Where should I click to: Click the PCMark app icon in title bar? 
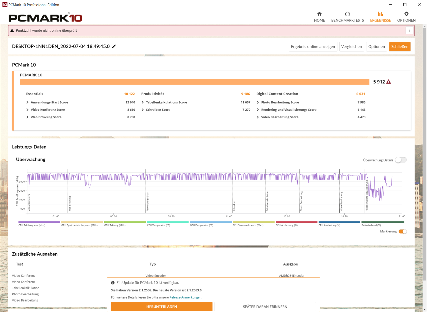click(x=5, y=5)
